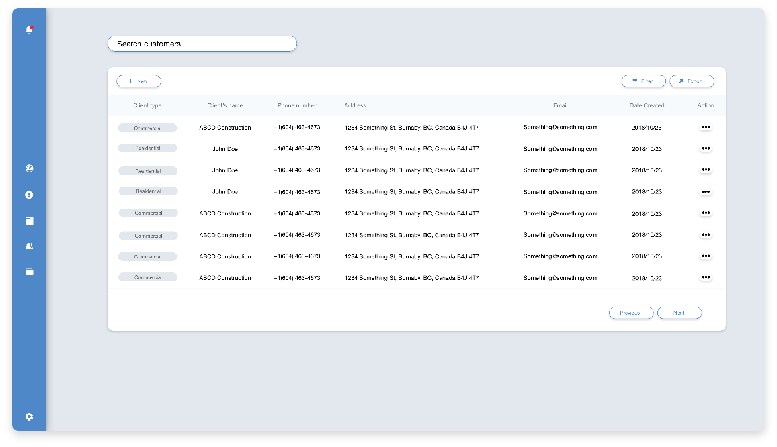Open action menu for the third table row
This screenshot has width=777, height=447.
coord(706,170)
